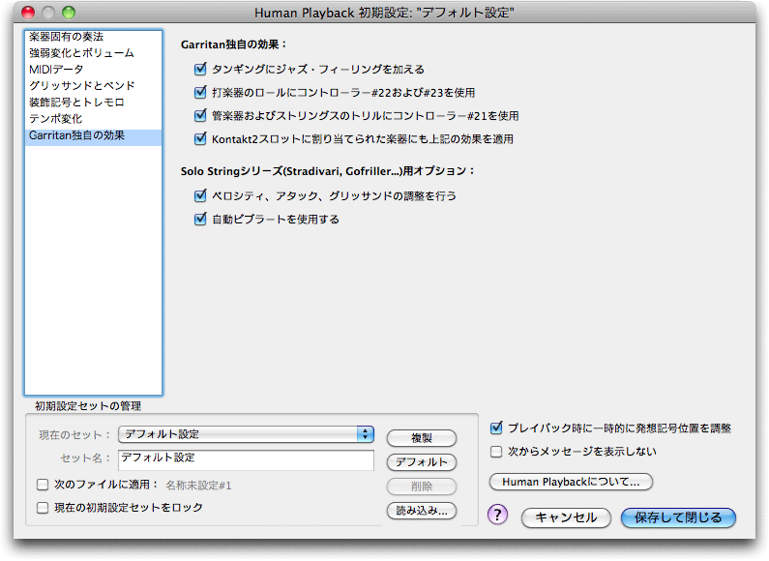Click 保存して閉じる button
Screen dimensions: 769x561
tap(678, 517)
